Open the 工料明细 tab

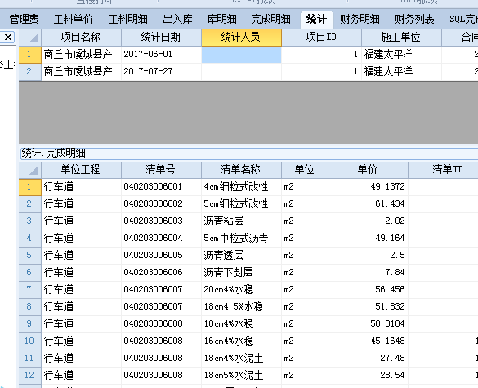point(128,20)
